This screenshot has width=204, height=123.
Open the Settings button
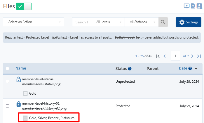click(189, 22)
